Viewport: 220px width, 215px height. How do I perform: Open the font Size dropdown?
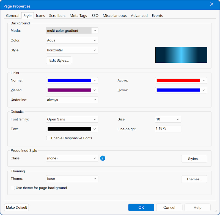point(168,119)
